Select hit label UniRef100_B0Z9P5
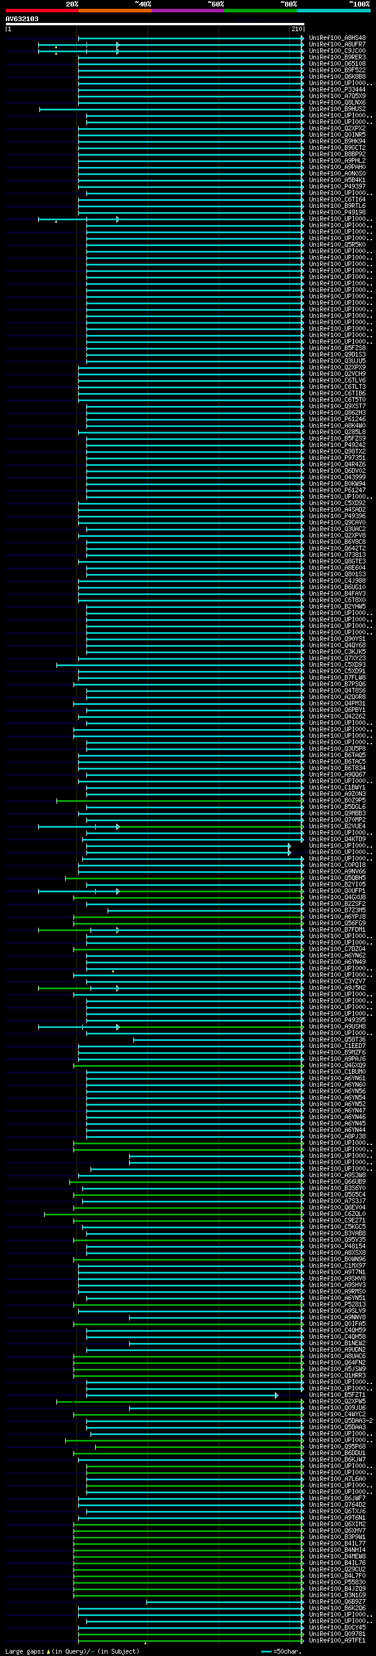Viewport: 376px width, 1656px height. [x=337, y=800]
